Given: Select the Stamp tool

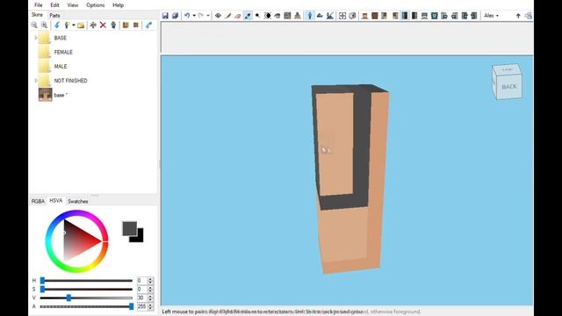Looking at the screenshot, I should coord(297,16).
